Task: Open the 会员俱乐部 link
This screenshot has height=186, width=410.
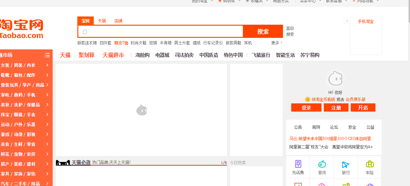Action: pyautogui.click(x=355, y=99)
